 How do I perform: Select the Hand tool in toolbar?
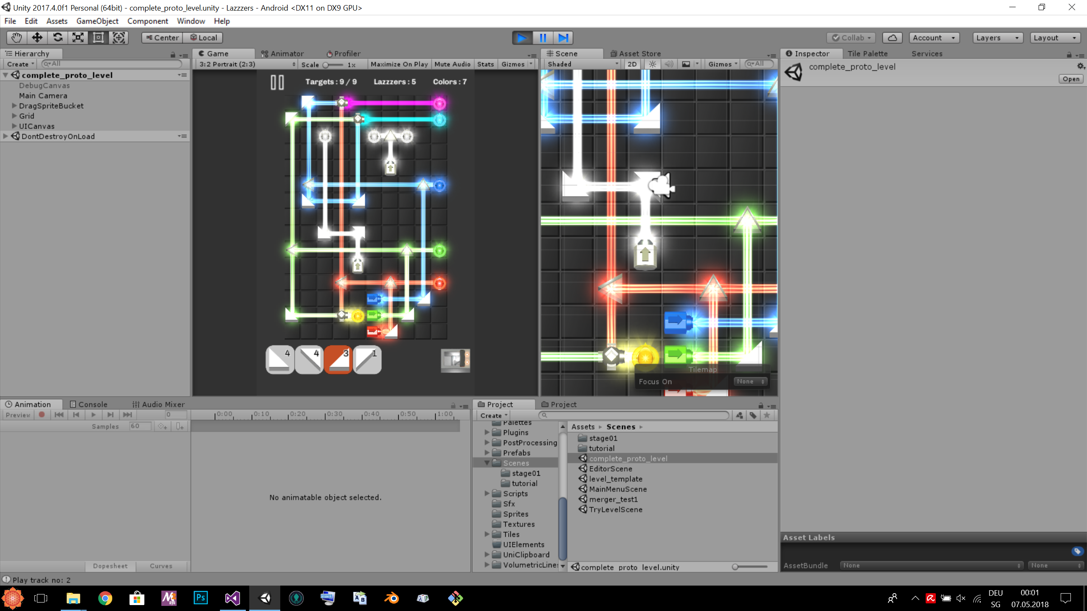17,38
